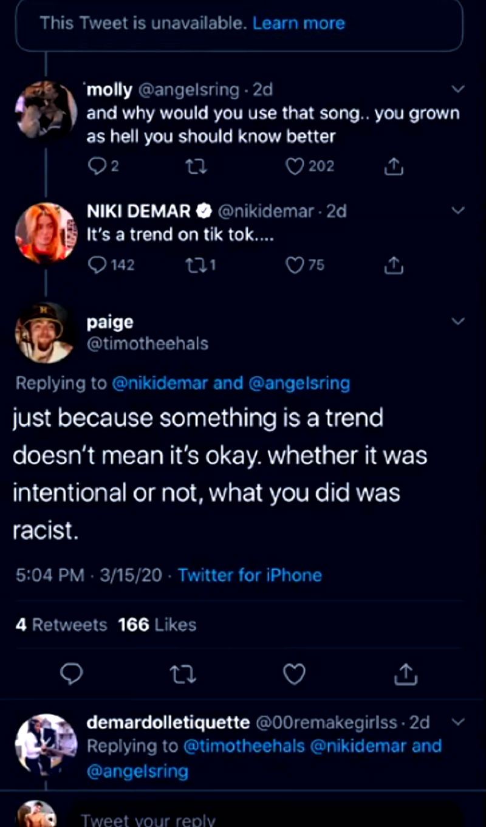Share molly's tweet

point(394,166)
